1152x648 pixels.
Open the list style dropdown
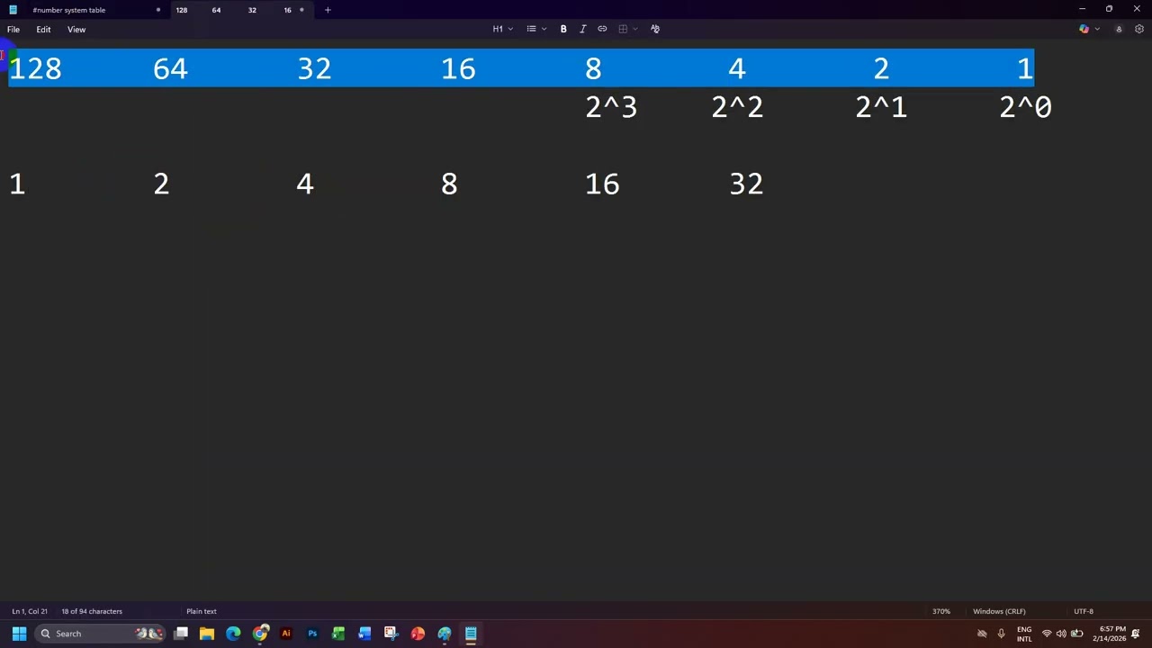tap(536, 29)
